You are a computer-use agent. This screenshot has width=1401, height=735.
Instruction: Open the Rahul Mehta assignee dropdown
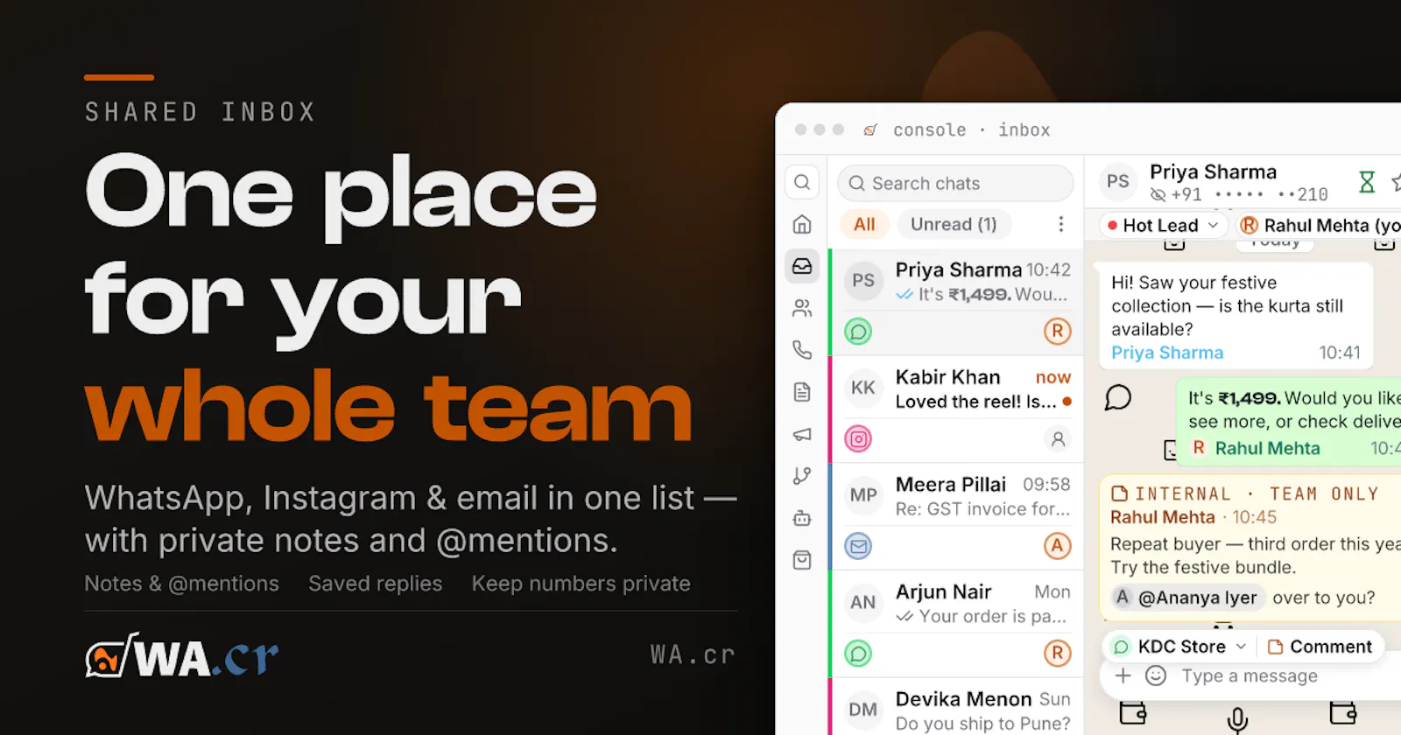pos(1320,225)
